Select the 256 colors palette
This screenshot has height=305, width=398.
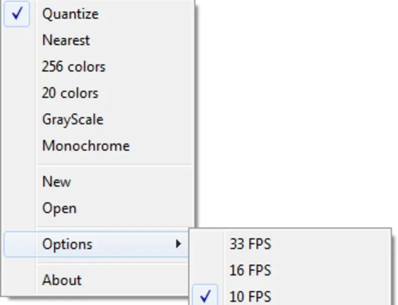point(74,67)
